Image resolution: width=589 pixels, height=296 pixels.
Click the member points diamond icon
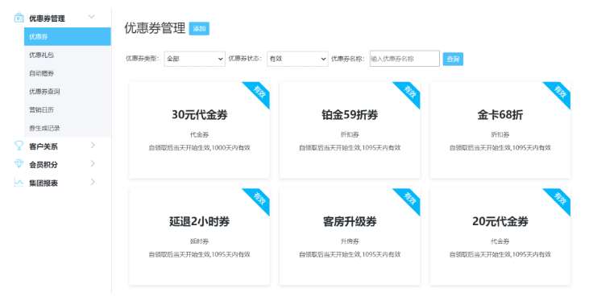19,163
